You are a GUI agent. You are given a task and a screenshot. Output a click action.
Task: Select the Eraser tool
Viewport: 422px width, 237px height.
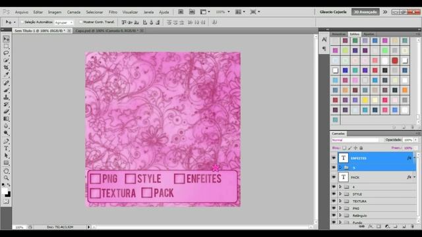click(6, 111)
